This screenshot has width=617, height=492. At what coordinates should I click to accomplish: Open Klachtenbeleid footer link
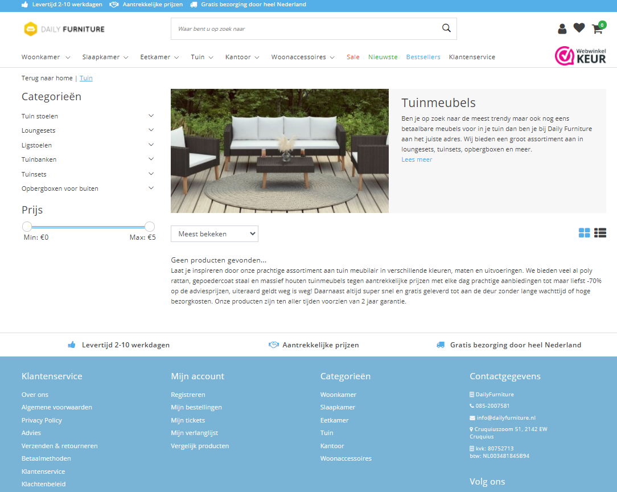pos(44,484)
